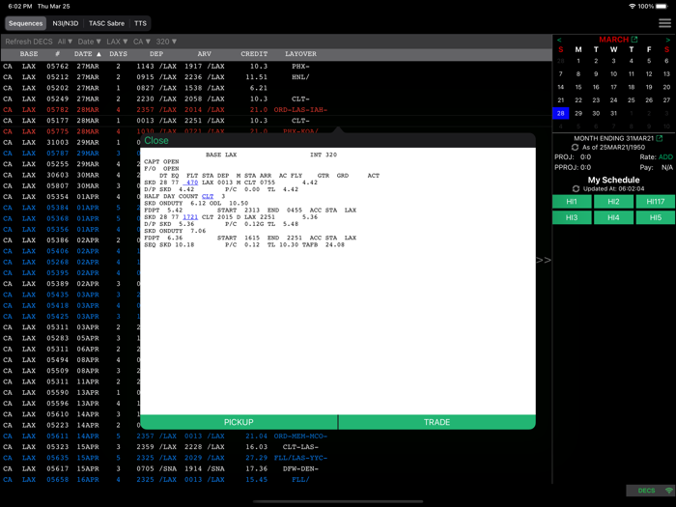Switch to Sequences tab
This screenshot has height=507, width=676.
pos(25,23)
